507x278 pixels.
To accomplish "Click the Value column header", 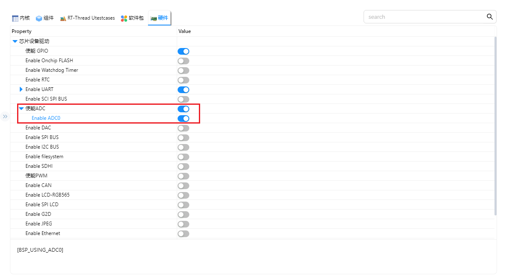I will [185, 31].
